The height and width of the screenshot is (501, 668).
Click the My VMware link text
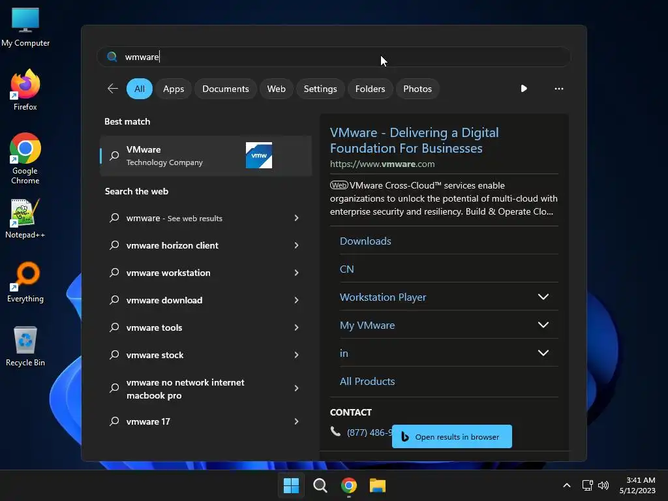click(367, 326)
